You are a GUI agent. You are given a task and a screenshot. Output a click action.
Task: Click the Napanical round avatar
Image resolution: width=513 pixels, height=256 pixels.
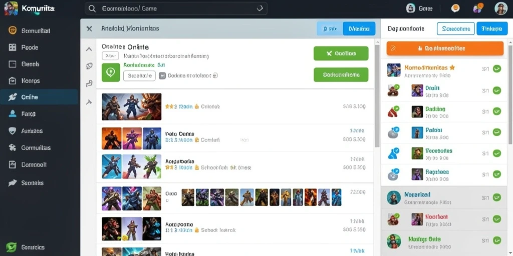394,197
